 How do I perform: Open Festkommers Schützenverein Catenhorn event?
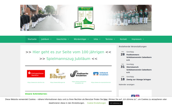coord(139,57)
